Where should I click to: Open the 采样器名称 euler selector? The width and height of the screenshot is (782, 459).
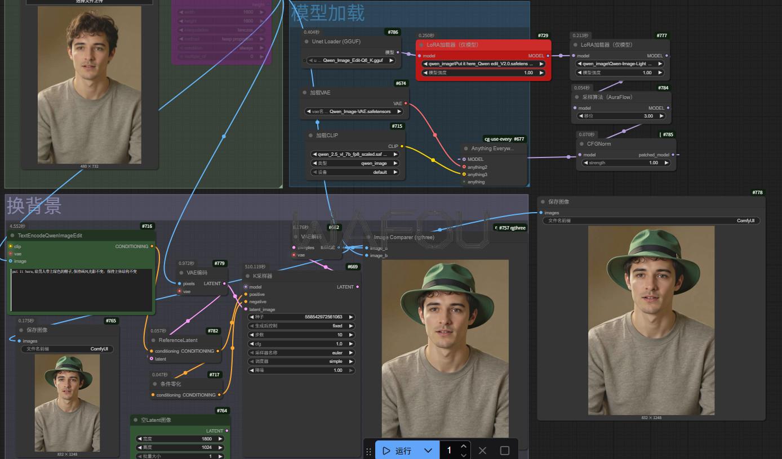point(301,353)
